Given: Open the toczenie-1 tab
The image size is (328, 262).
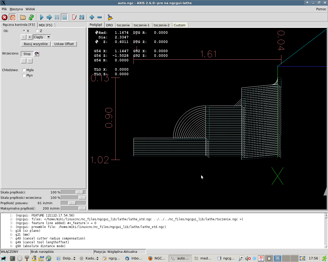Looking at the screenshot, I should pyautogui.click(x=141, y=25).
